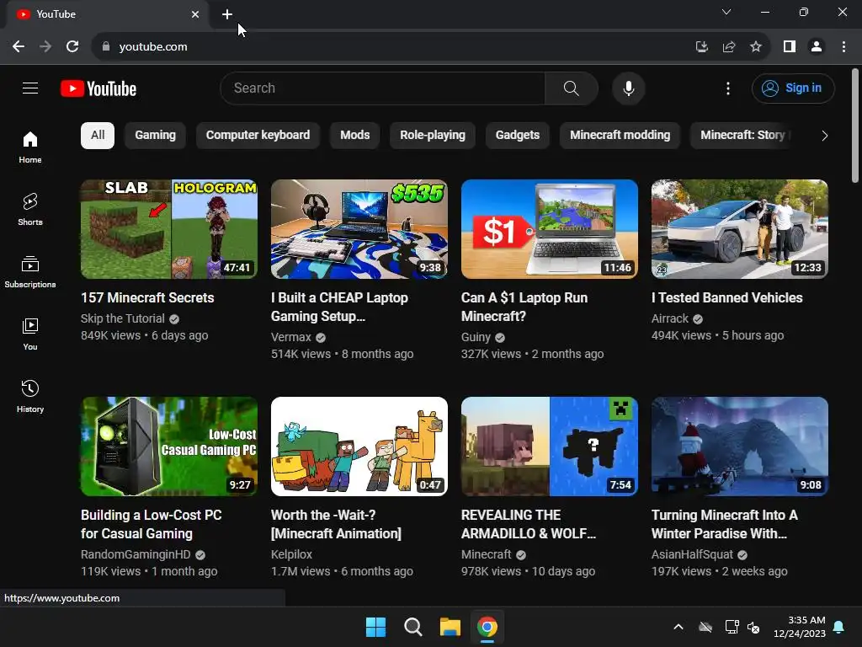Open Worth the -Wait-? animation thumbnail
Image resolution: width=862 pixels, height=647 pixels.
point(359,446)
